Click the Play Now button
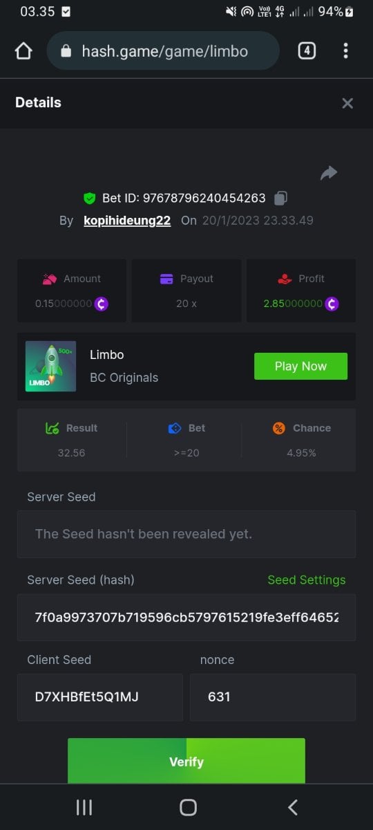 (300, 366)
